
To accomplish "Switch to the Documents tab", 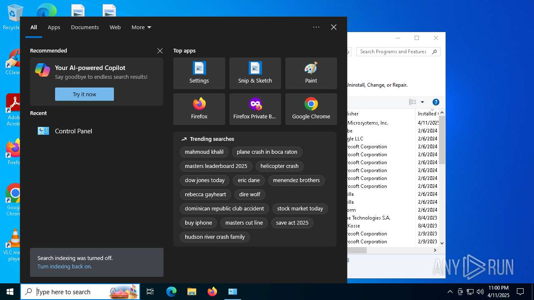I will (x=85, y=27).
